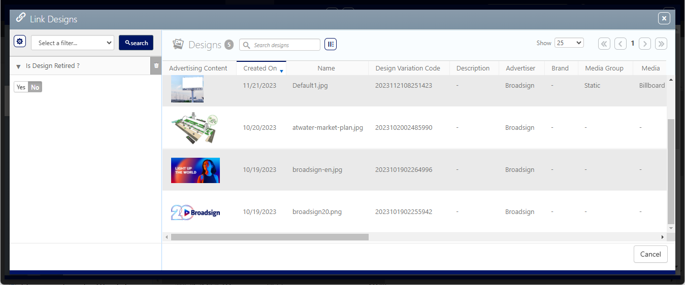The height and width of the screenshot is (285, 685).
Task: Click Static media group cell
Action: tap(593, 86)
